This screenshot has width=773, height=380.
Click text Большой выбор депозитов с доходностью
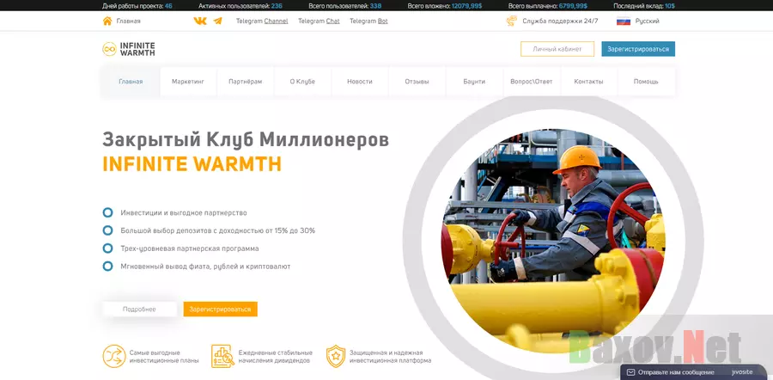[218, 230]
